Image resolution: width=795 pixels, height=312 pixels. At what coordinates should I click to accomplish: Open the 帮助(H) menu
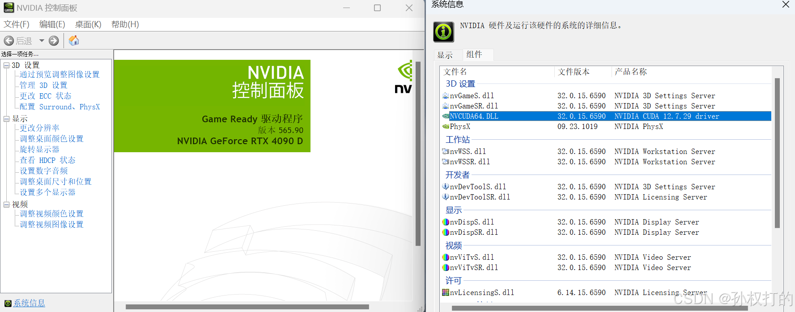point(125,24)
